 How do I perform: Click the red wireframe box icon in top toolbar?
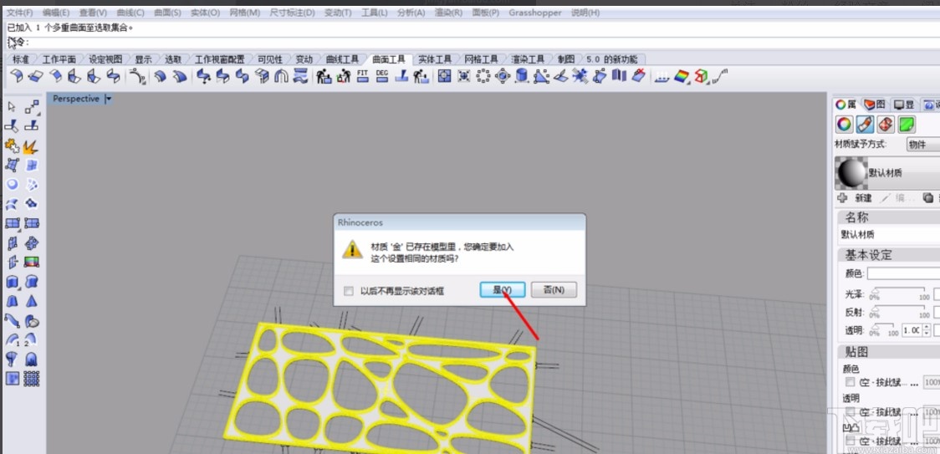tap(700, 76)
